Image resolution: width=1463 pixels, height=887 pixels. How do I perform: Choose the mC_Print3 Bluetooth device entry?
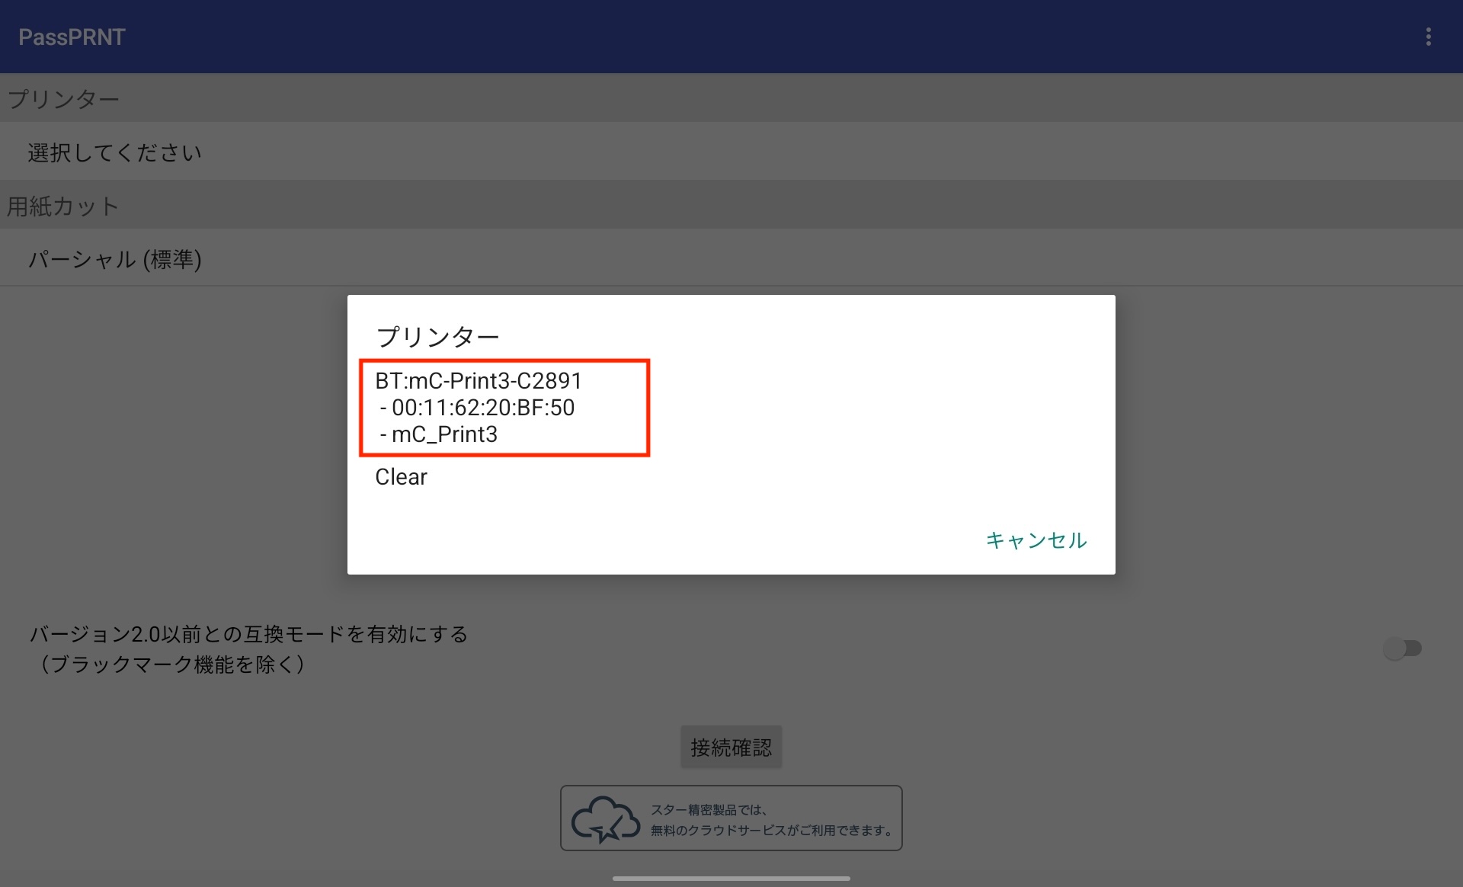click(504, 407)
